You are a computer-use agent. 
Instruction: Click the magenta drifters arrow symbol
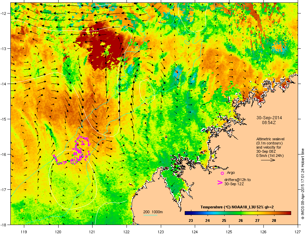[220, 182]
